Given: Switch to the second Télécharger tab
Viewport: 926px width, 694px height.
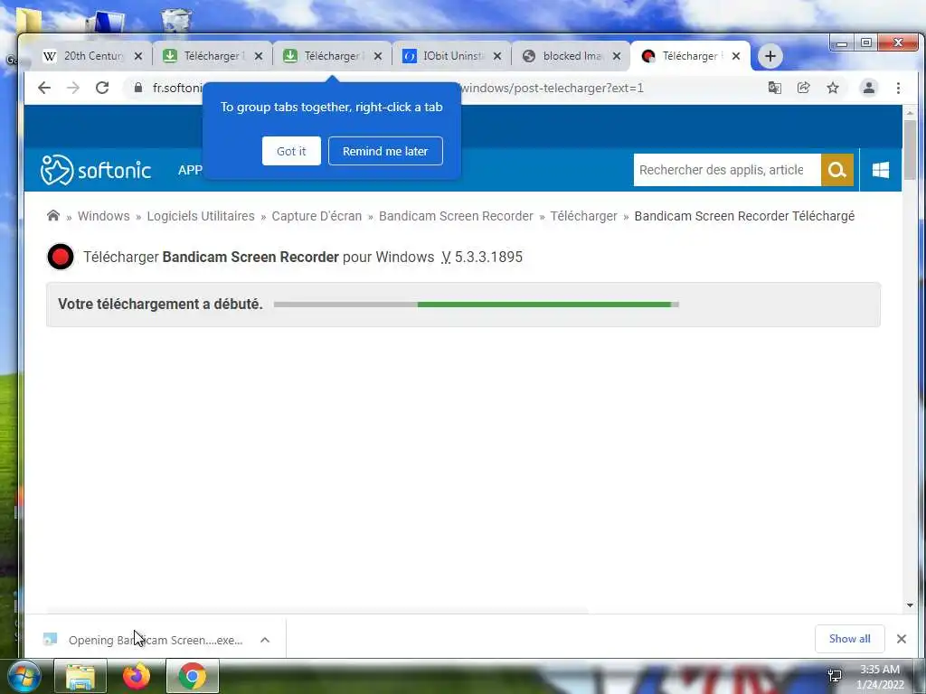Looking at the screenshot, I should 334,56.
